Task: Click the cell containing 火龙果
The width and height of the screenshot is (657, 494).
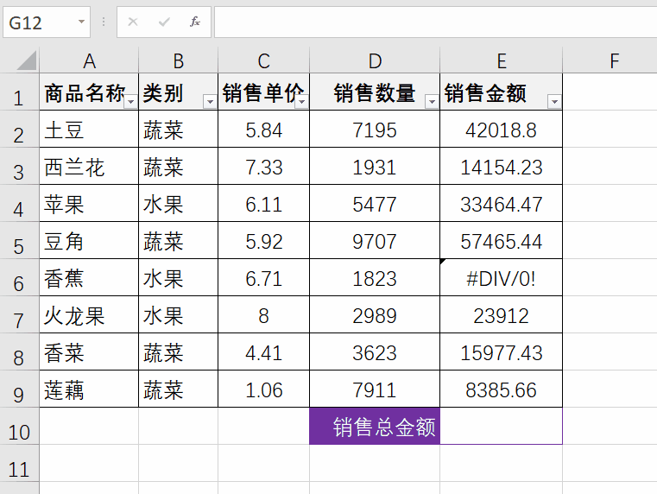Action: tap(89, 314)
